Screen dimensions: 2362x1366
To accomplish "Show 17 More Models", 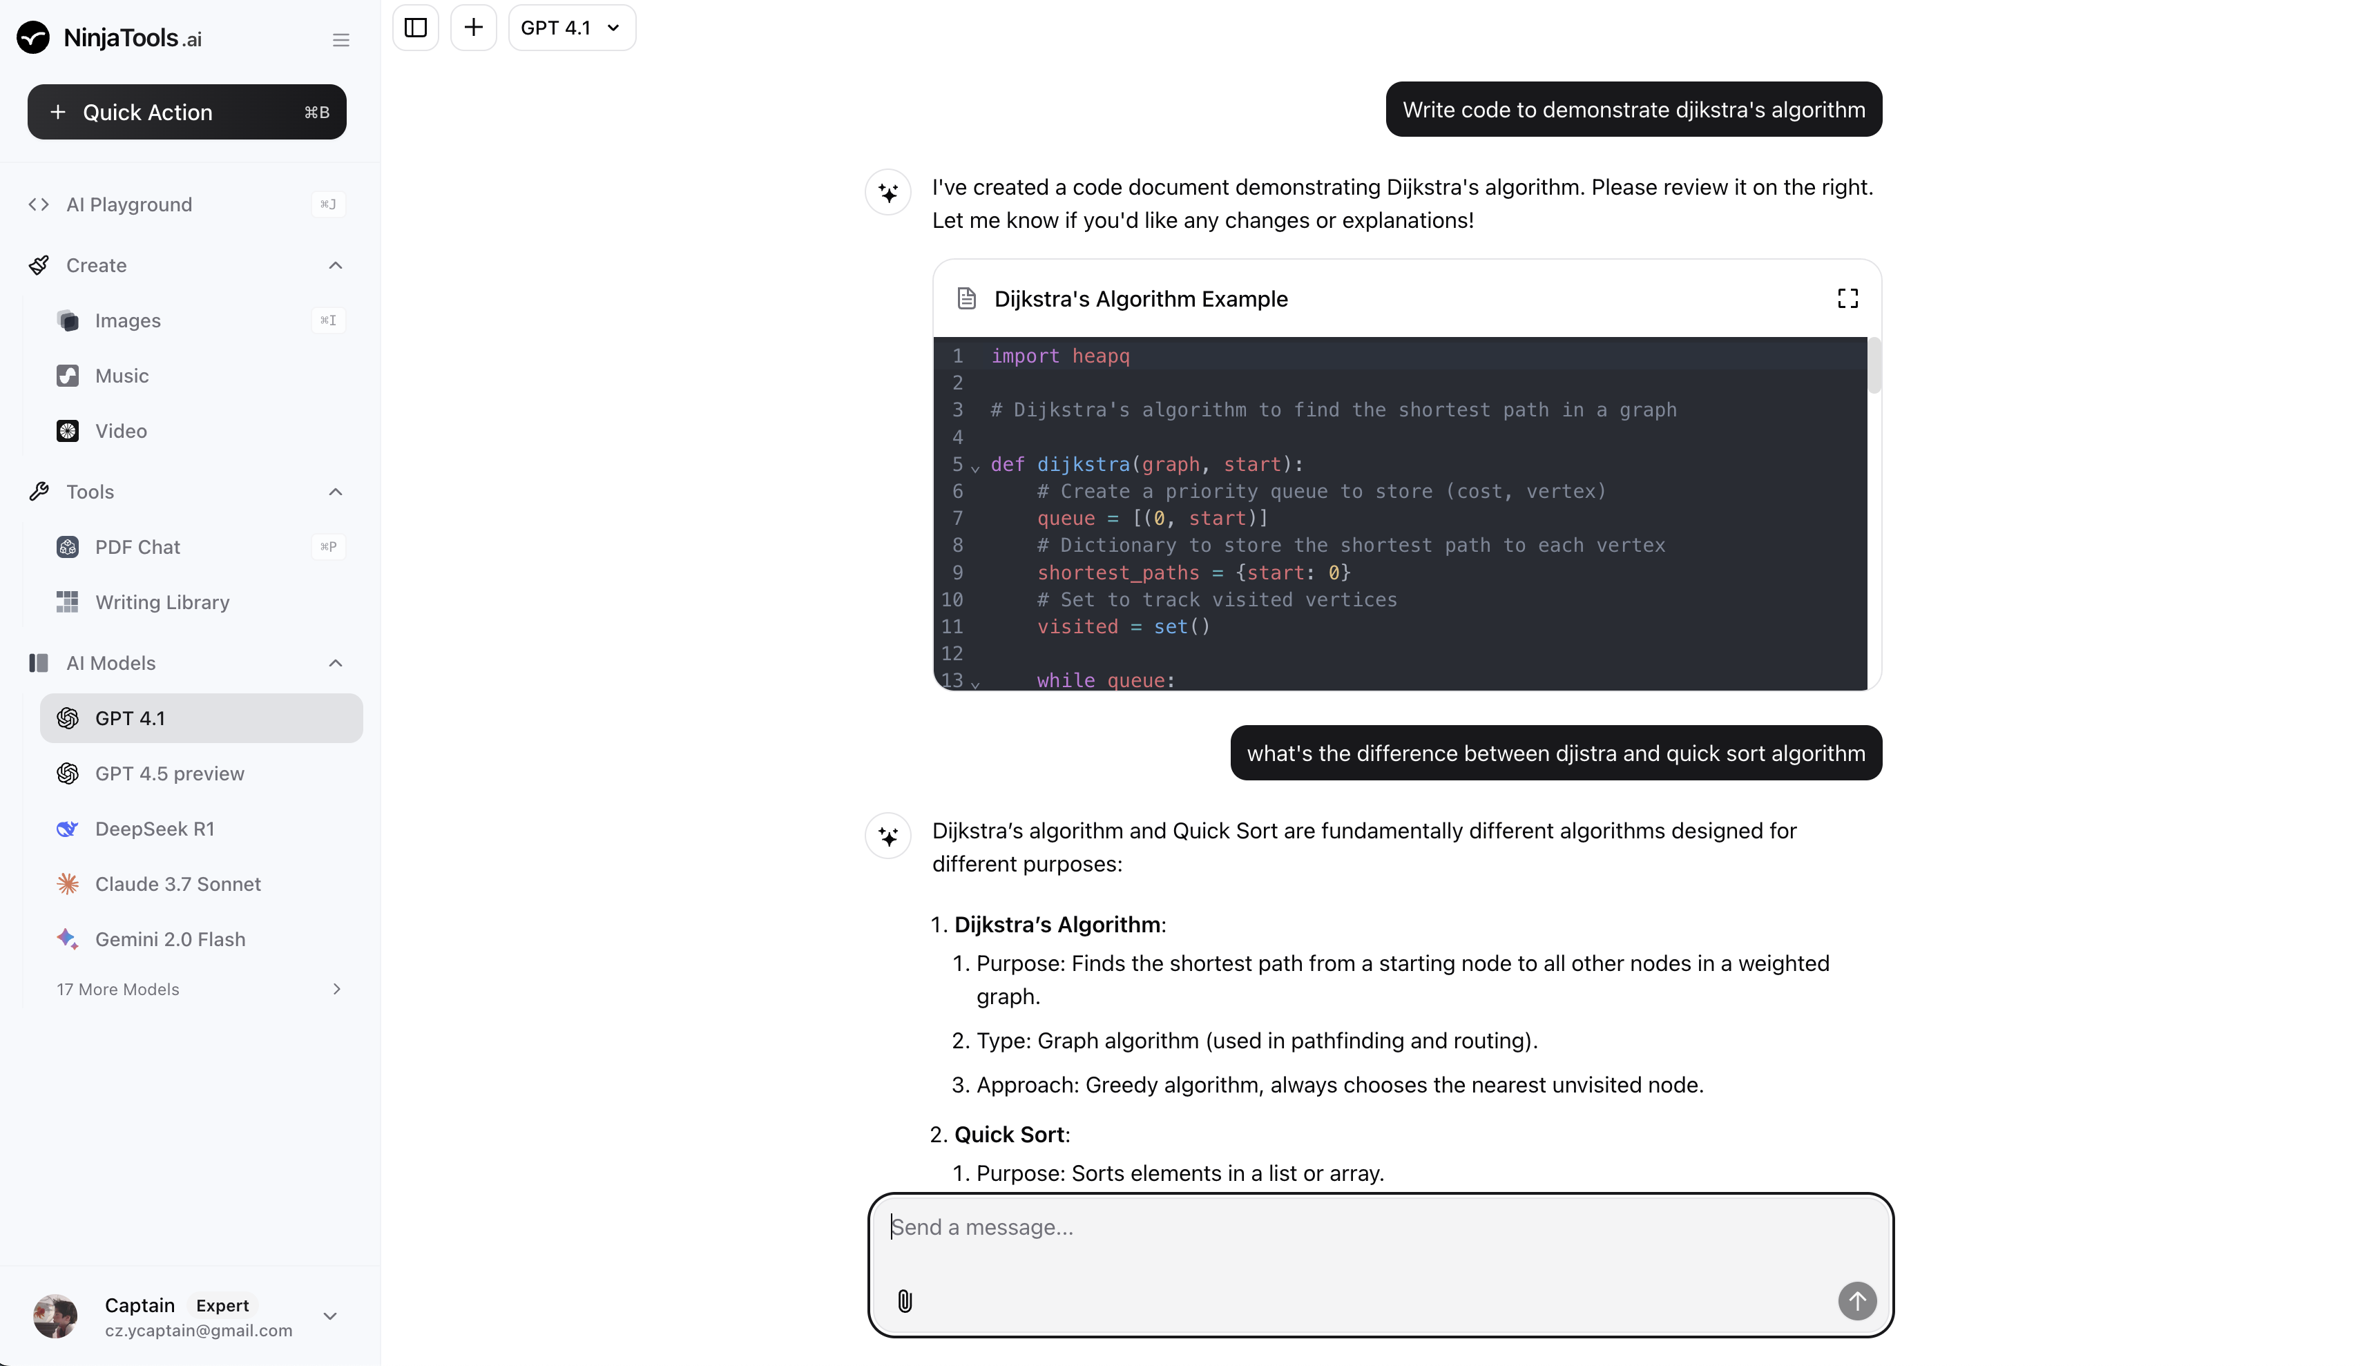I will (117, 989).
